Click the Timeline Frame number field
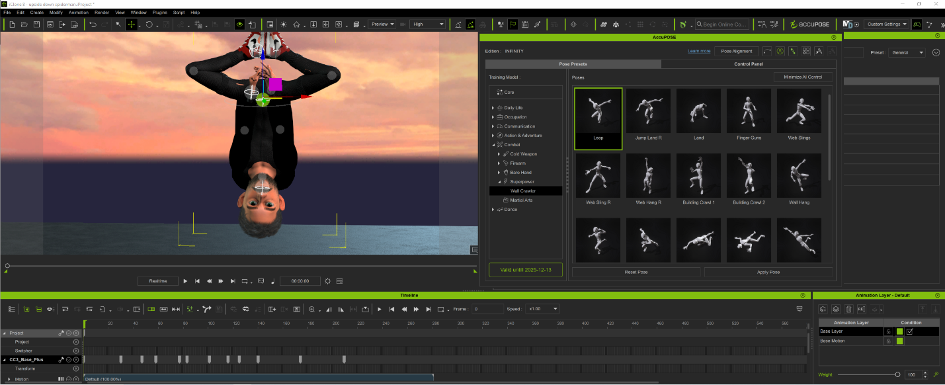Screen dimensions: 945x385 488,309
